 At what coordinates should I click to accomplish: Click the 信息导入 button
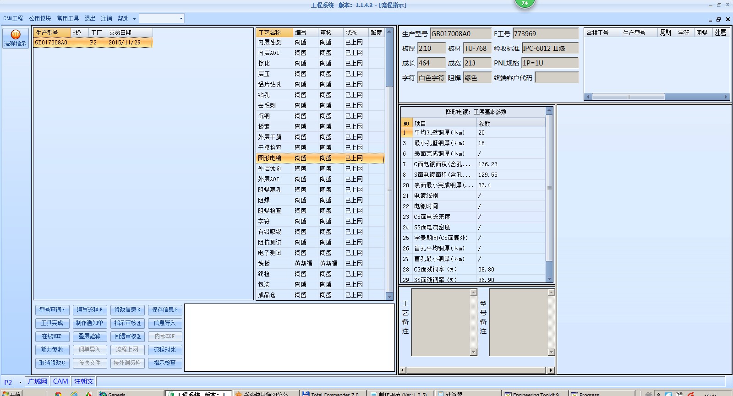point(165,323)
